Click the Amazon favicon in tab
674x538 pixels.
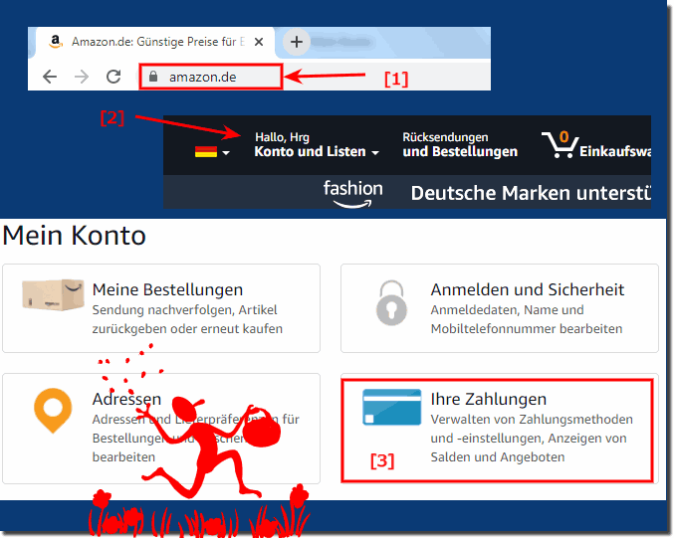(56, 42)
